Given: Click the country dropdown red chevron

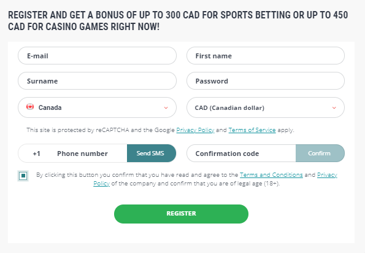Looking at the screenshot, I should pos(166,107).
